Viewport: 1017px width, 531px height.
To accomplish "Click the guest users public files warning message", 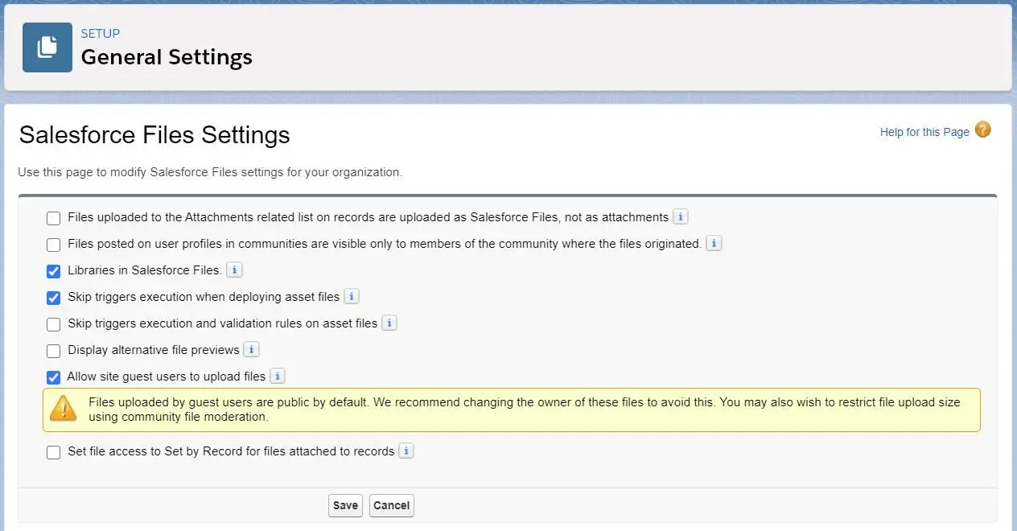I will [x=512, y=410].
